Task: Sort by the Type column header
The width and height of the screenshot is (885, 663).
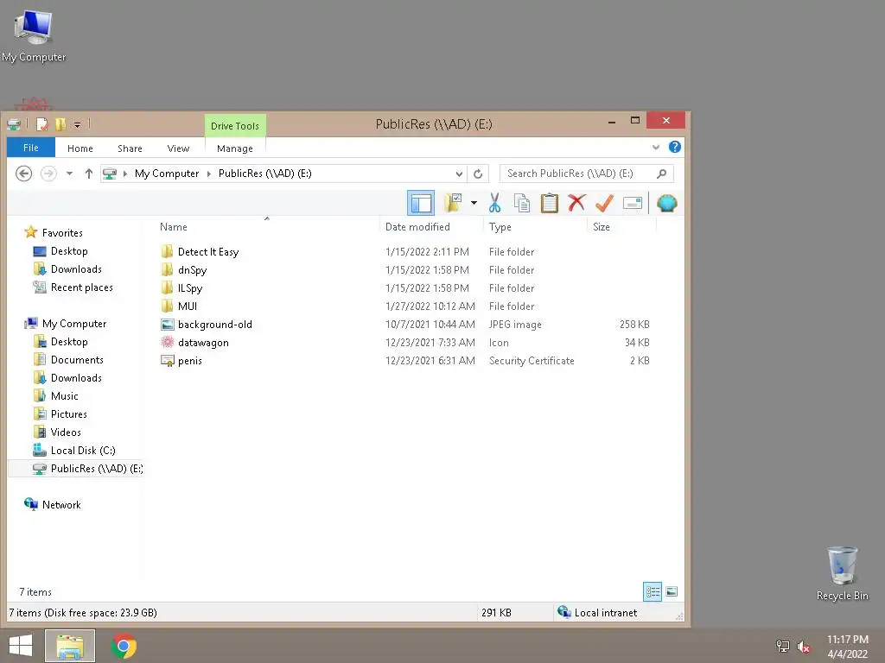Action: tap(535, 227)
